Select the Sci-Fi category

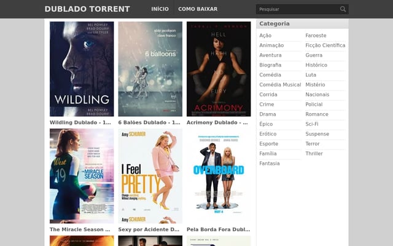pos(312,124)
